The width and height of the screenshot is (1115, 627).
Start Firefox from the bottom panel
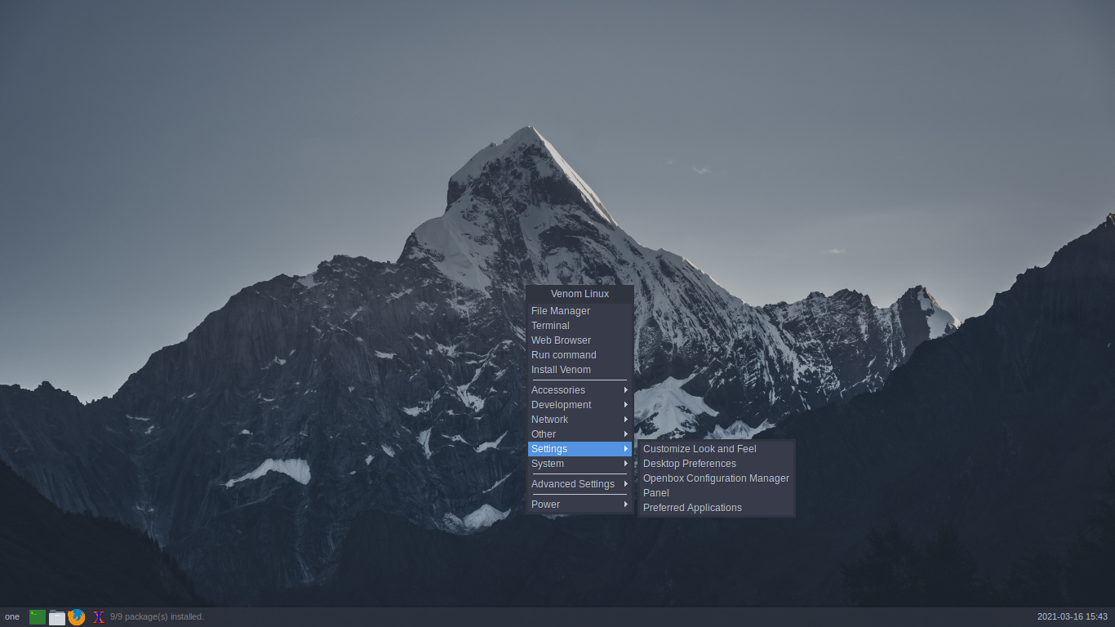pos(77,617)
